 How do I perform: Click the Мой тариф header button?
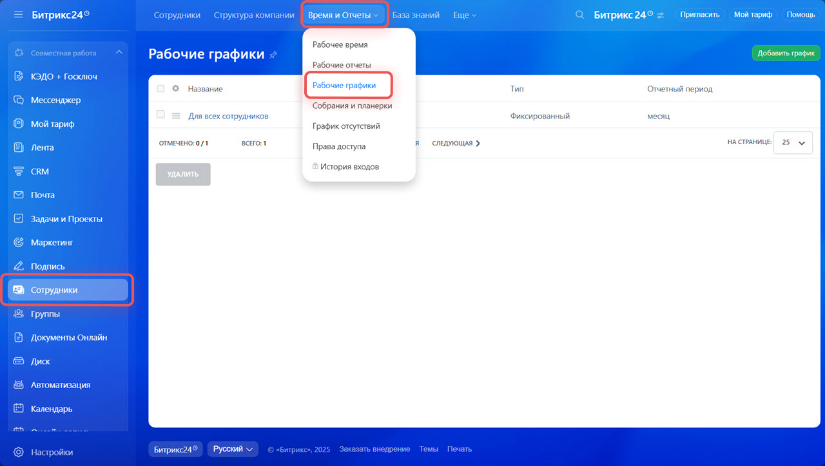pyautogui.click(x=753, y=14)
